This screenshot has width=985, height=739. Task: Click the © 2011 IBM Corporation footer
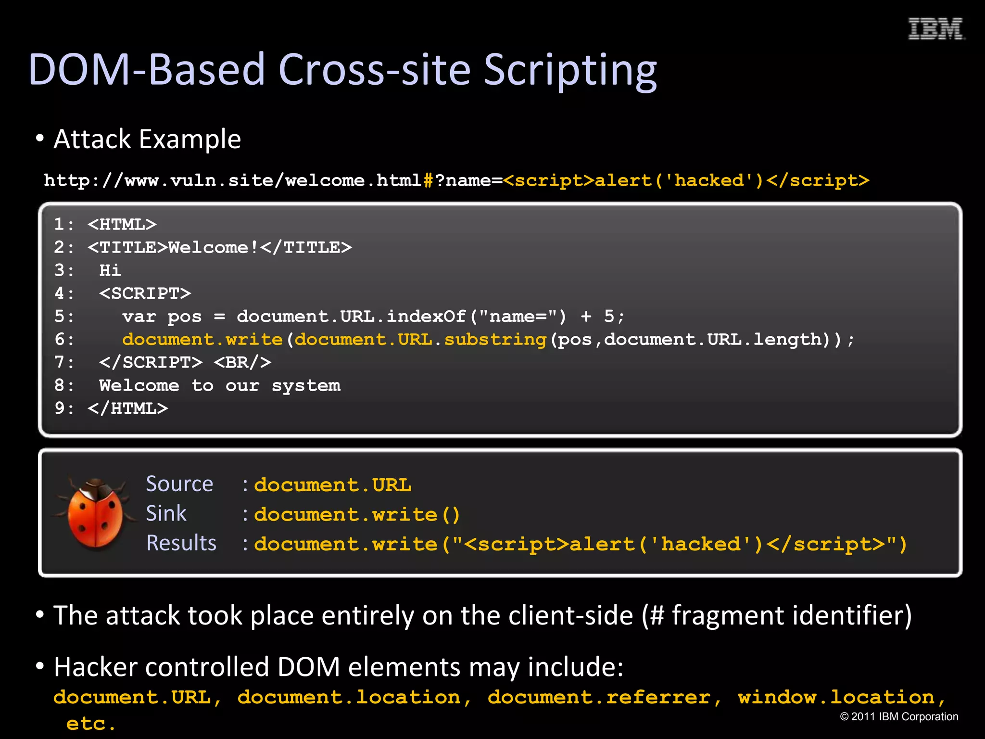[899, 717]
